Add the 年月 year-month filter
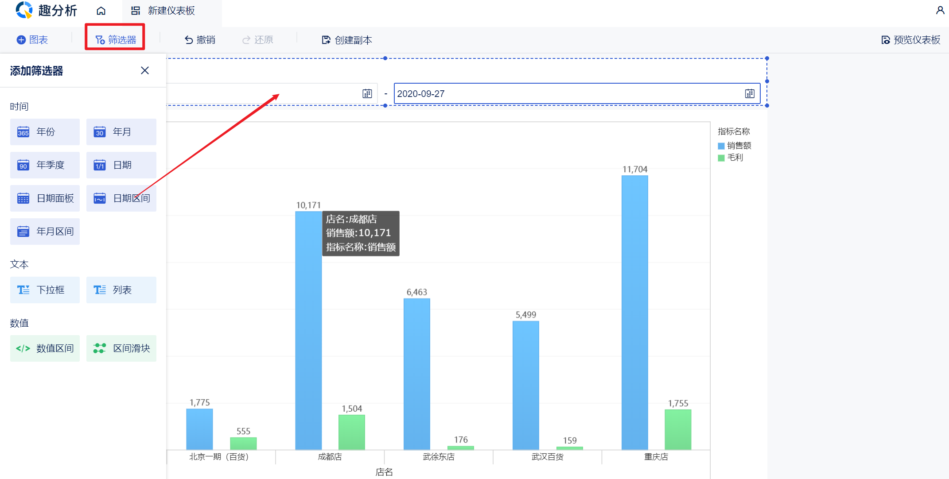This screenshot has width=949, height=479. pyautogui.click(x=121, y=132)
